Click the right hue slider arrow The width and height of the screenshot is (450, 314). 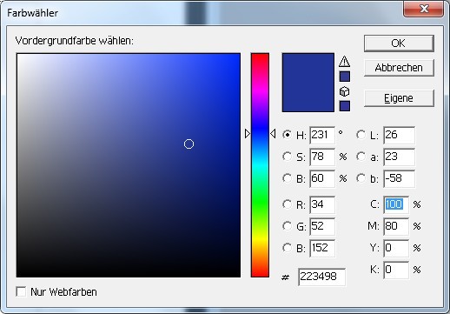(x=273, y=134)
